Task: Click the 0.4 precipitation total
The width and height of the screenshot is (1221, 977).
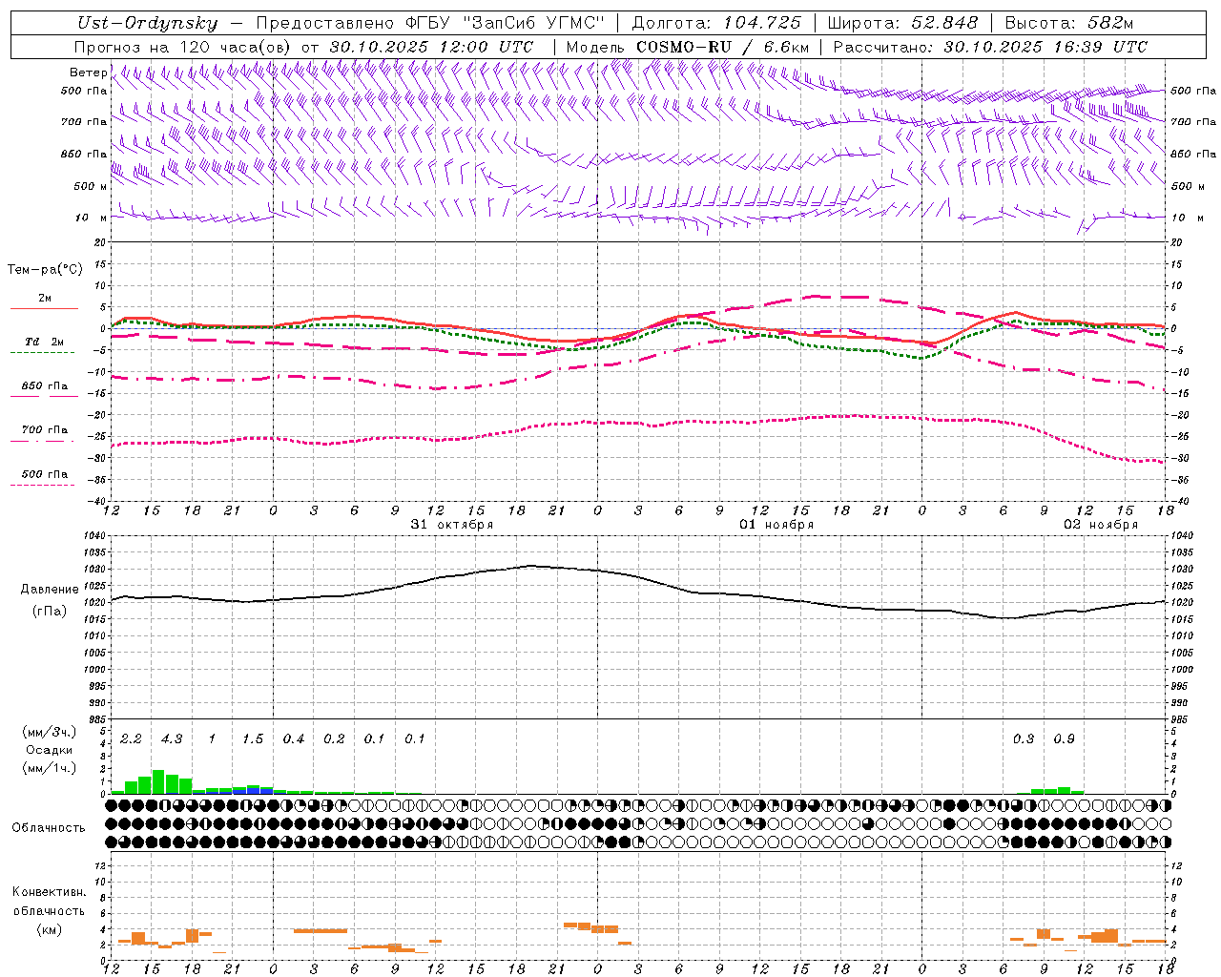Action: (x=294, y=739)
